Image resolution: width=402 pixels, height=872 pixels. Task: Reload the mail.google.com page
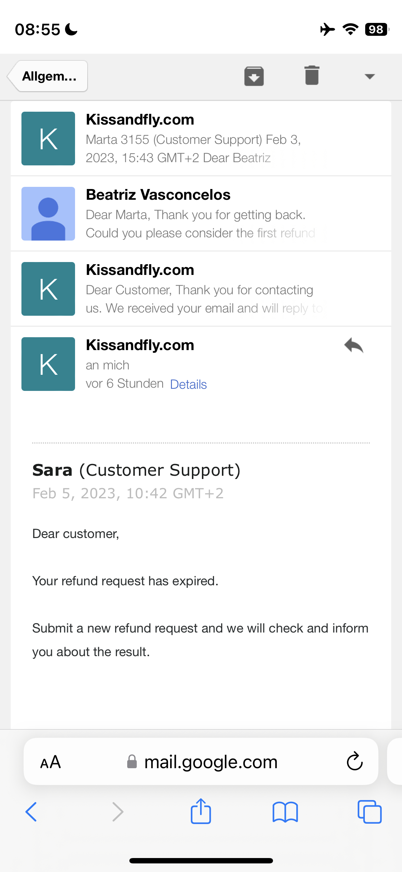(x=353, y=761)
